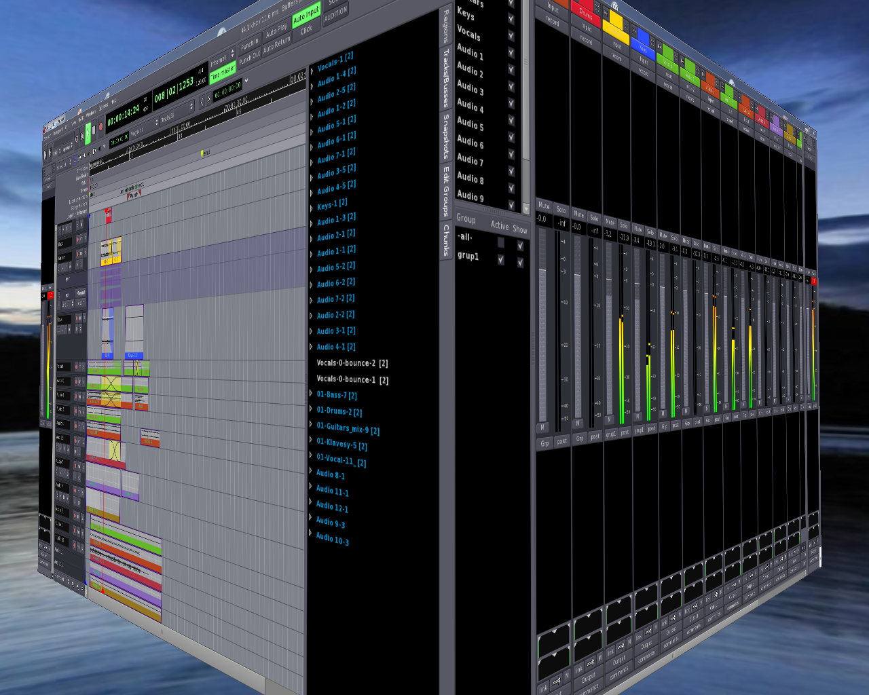Expand the 01-Guitars_mix-9 [2] region entry
Screen dimensions: 869x695
click(x=312, y=425)
